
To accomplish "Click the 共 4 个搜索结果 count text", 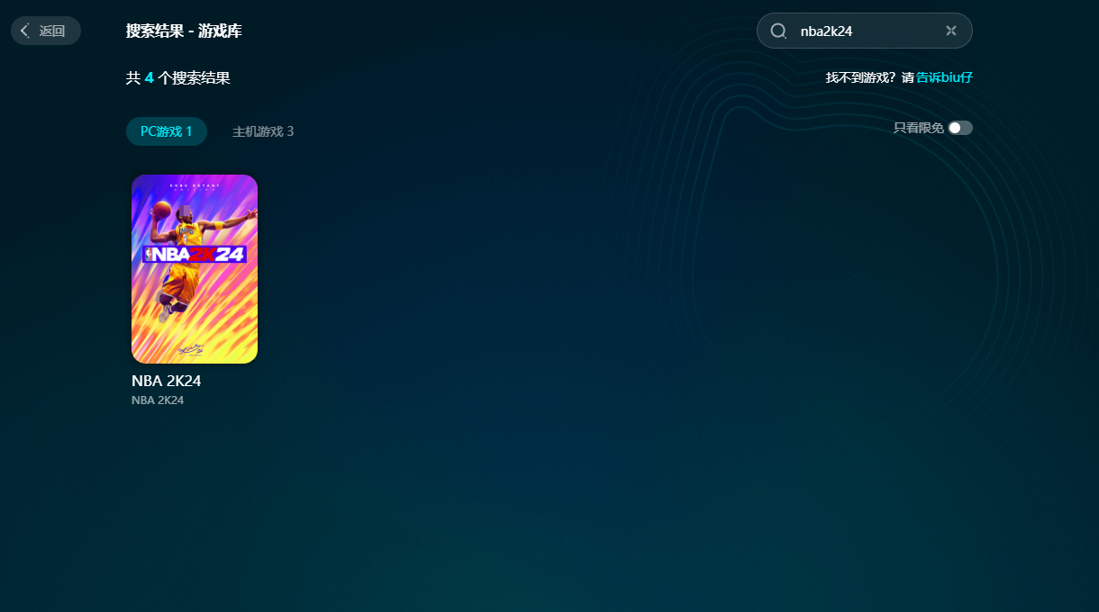I will [x=178, y=78].
